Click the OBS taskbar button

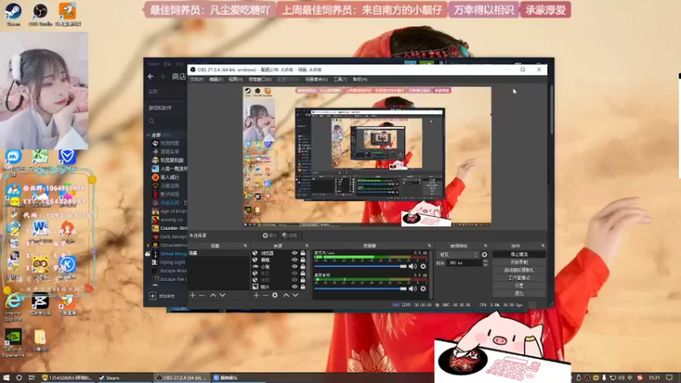tap(182, 378)
